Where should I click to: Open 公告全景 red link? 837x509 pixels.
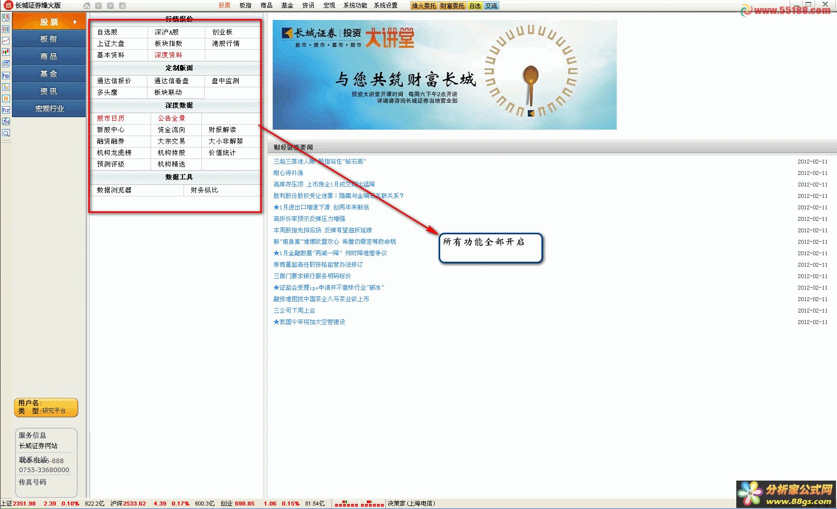point(171,118)
